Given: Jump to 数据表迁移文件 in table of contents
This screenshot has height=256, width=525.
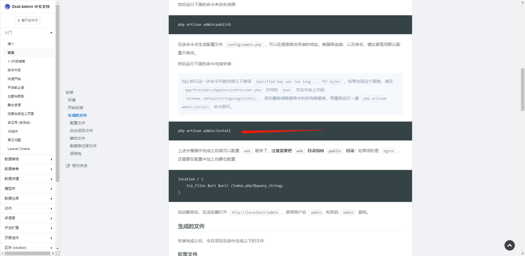Looking at the screenshot, I should tap(83, 146).
